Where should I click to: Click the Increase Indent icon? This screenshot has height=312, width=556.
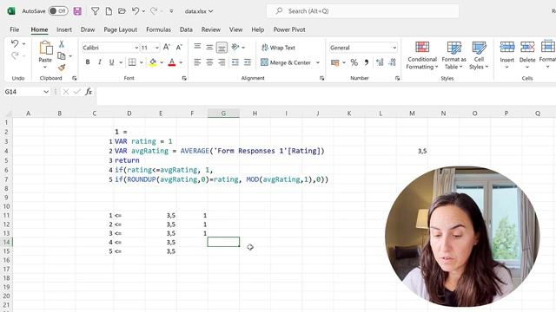(x=248, y=62)
